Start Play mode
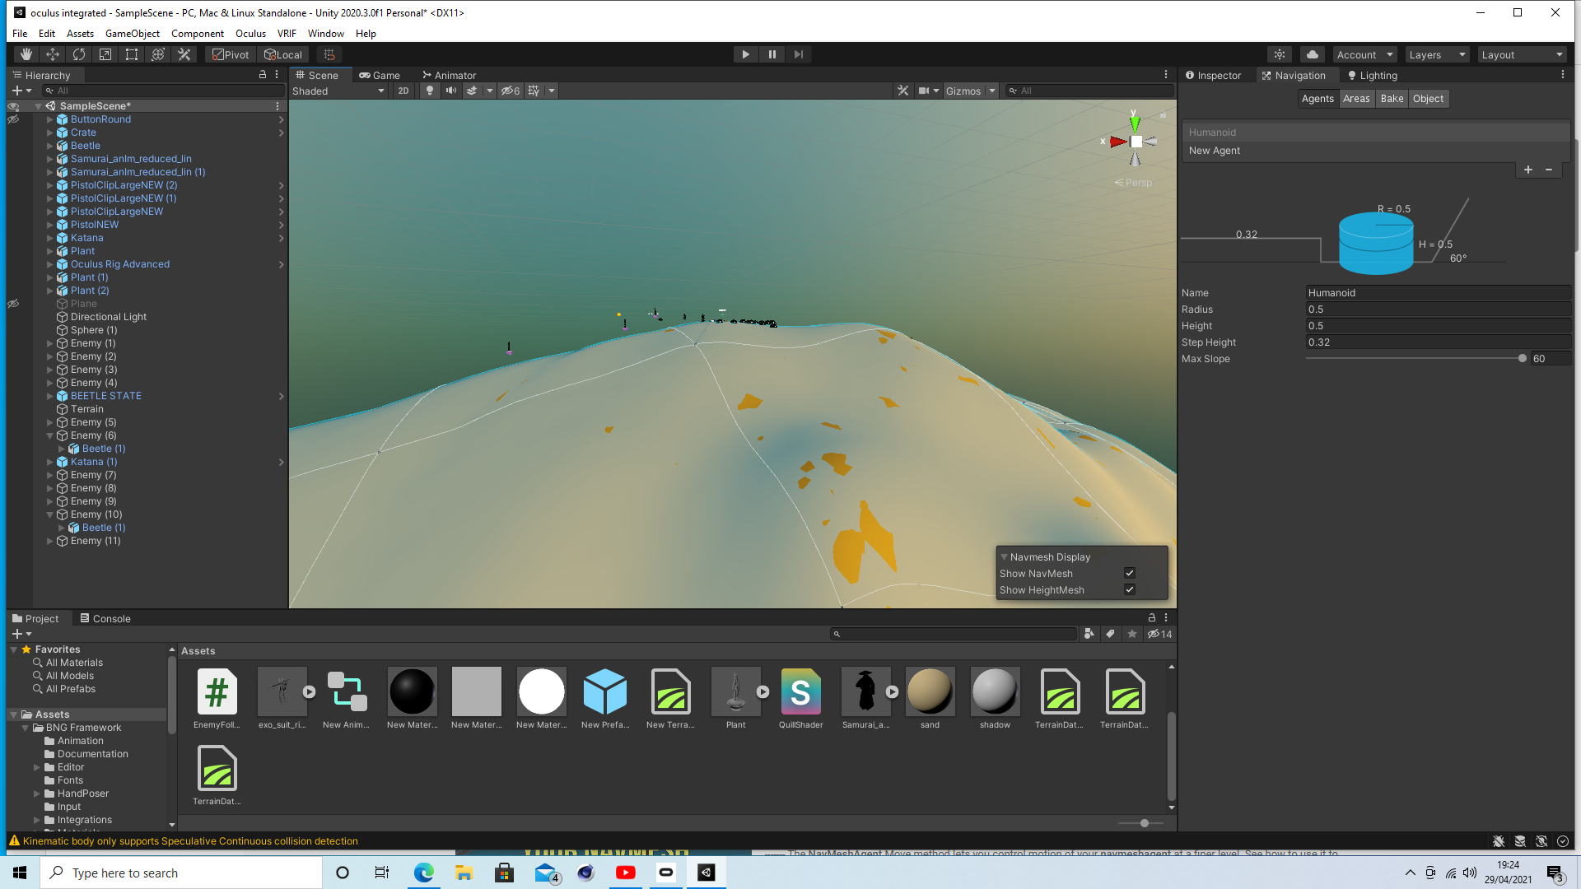The image size is (1581, 889). pos(745,54)
